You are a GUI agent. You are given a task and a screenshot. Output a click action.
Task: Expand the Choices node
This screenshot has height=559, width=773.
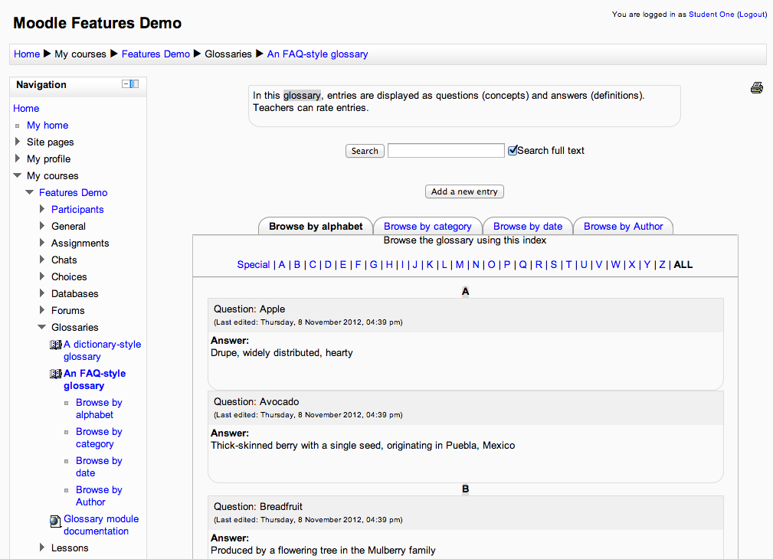(42, 276)
